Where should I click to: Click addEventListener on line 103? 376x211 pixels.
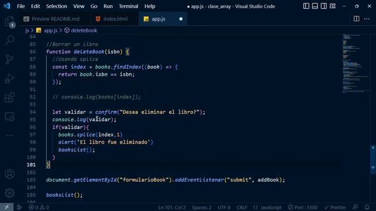coord(199,180)
